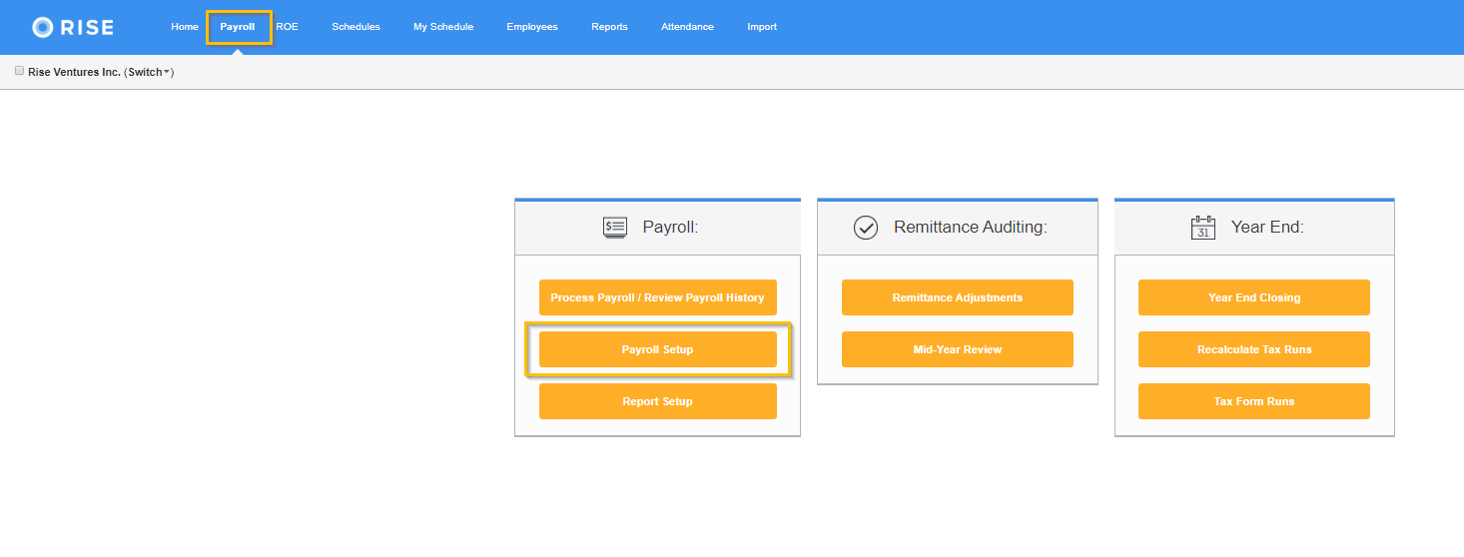Open the Import menu item
Screen dimensions: 1464x557
(762, 27)
